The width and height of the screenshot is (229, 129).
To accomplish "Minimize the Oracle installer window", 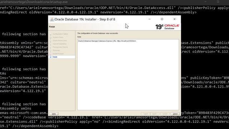I will (150, 19).
